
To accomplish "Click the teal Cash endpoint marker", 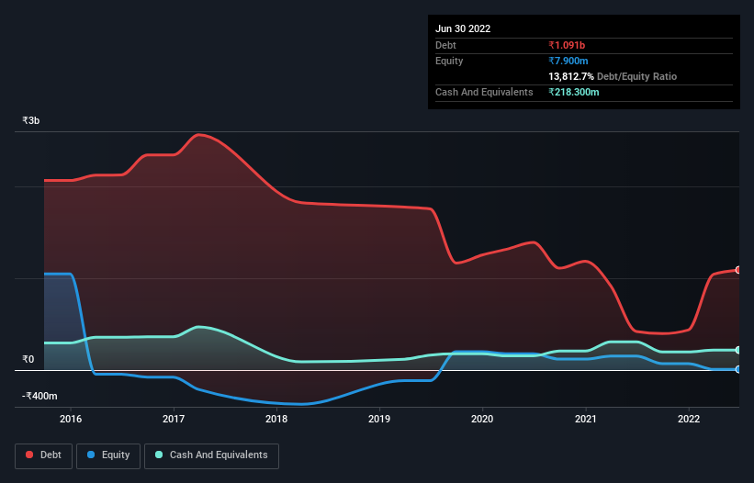I will coord(738,350).
